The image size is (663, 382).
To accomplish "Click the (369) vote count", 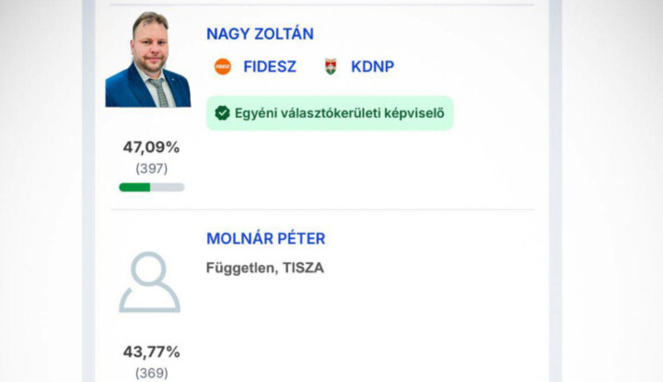I will (x=151, y=373).
